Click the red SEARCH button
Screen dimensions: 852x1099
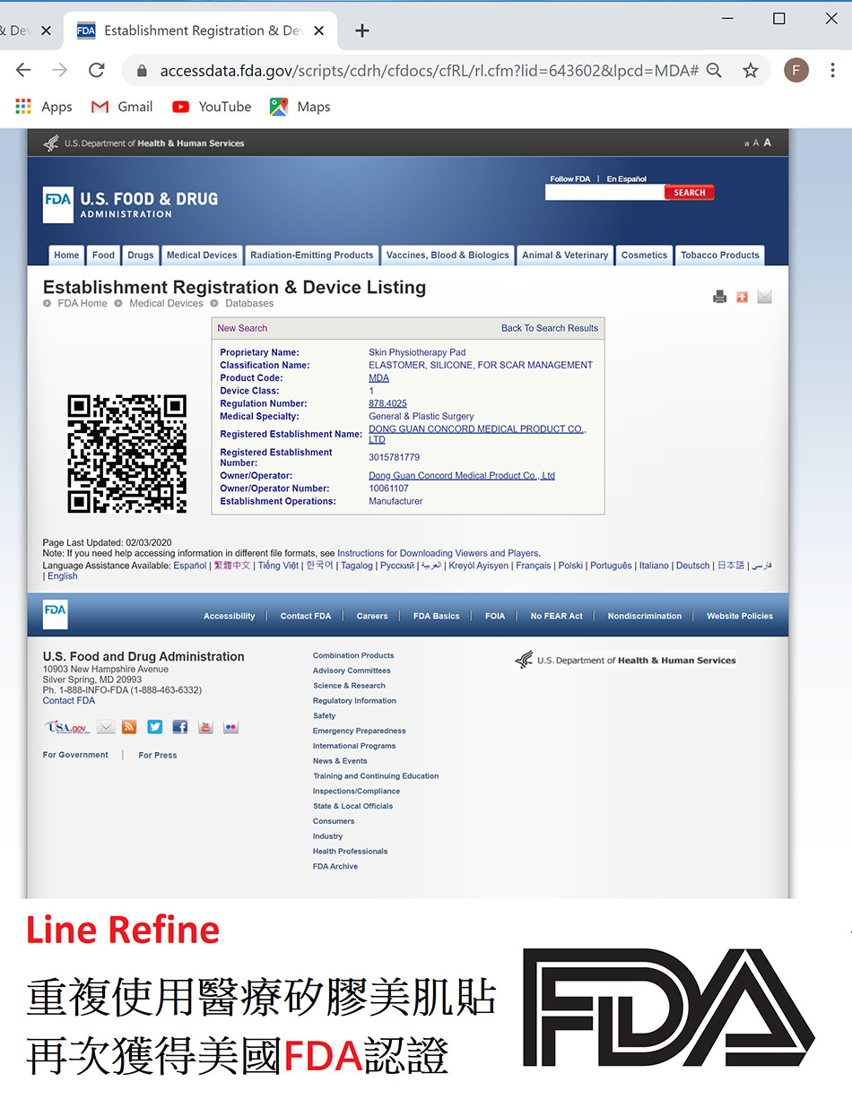(x=690, y=193)
